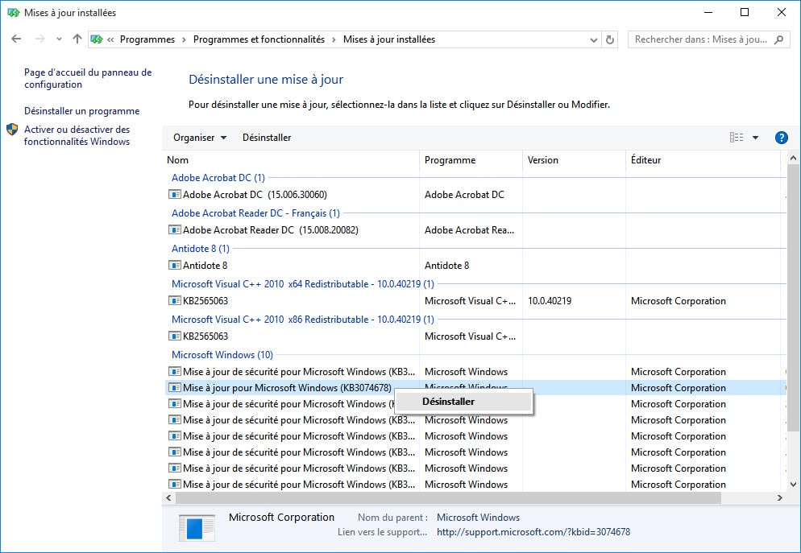Viewport: 801px width, 553px height.
Task: Open the support link for kbid=3074678
Action: [x=533, y=531]
